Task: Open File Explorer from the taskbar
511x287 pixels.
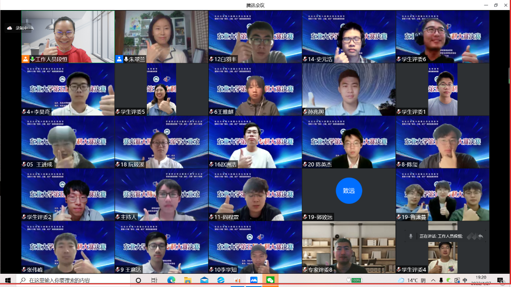Action: (x=187, y=280)
